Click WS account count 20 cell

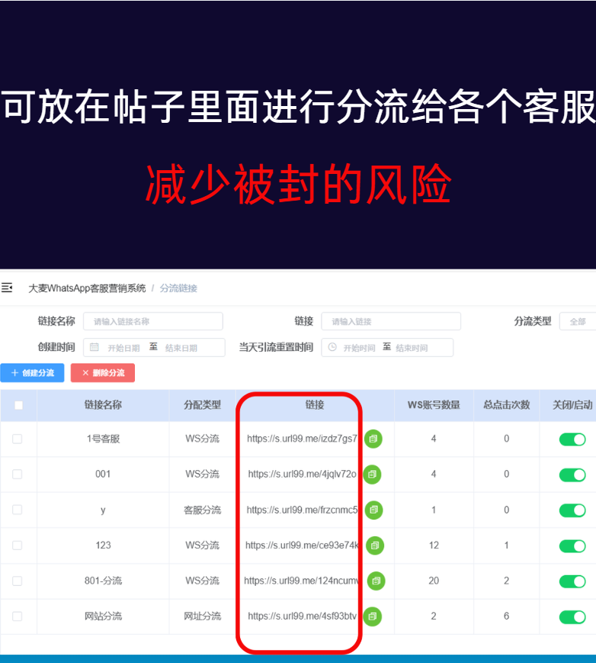[434, 581]
